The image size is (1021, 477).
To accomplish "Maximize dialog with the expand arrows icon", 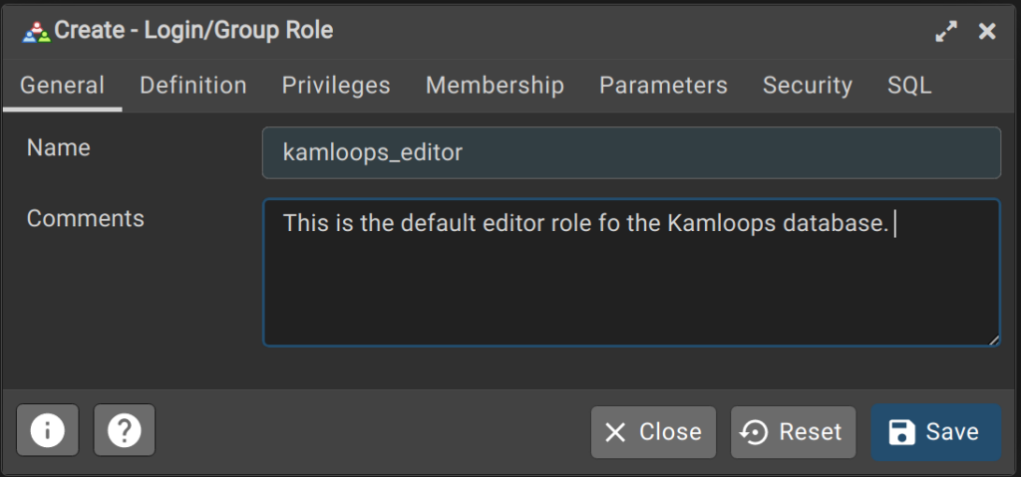I will pyautogui.click(x=946, y=31).
